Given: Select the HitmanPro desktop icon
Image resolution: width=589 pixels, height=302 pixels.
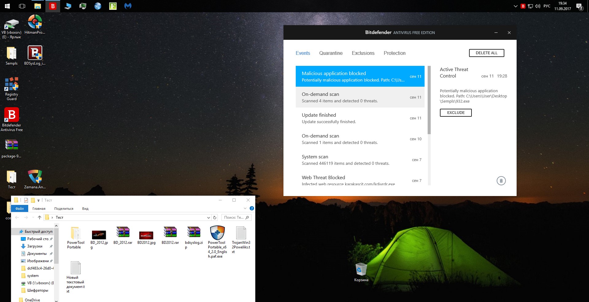Looking at the screenshot, I should click(35, 25).
